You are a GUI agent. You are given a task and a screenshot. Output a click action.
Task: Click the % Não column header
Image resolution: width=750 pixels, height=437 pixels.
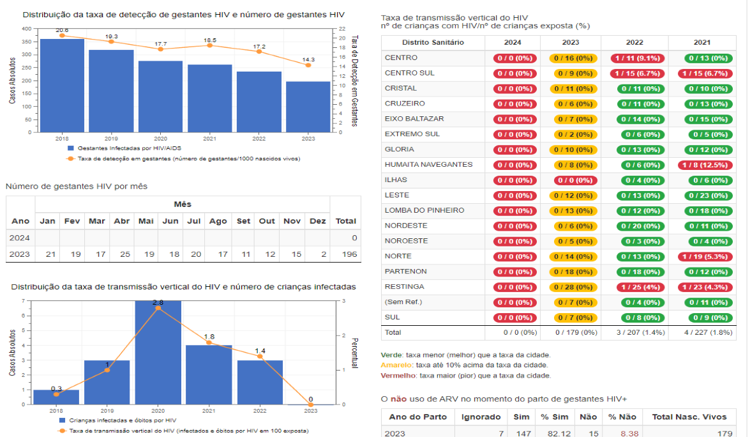pyautogui.click(x=622, y=417)
